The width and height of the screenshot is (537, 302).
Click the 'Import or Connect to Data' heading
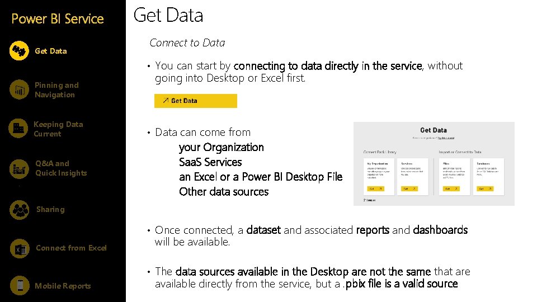[x=460, y=152]
